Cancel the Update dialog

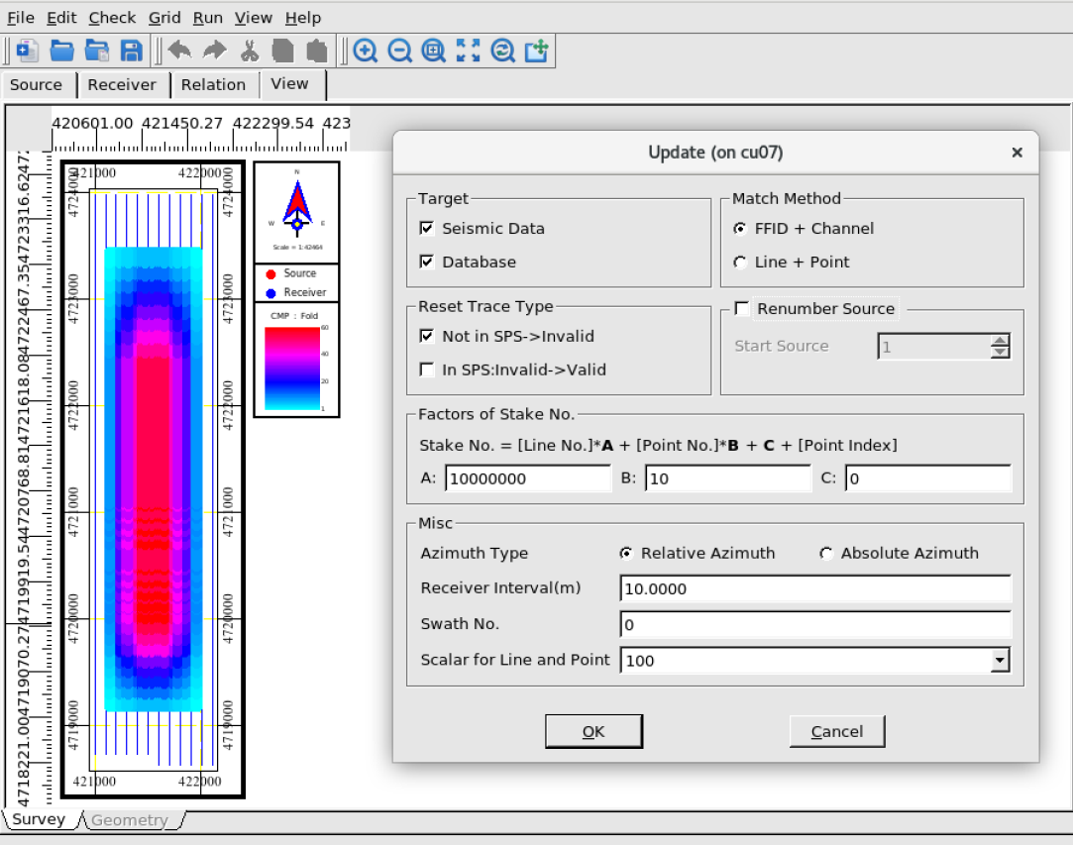click(x=836, y=732)
